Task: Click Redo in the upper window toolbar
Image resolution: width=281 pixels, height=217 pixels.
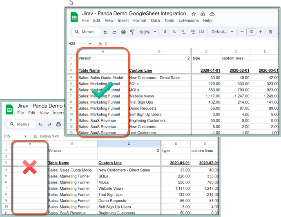Action: coord(114,32)
